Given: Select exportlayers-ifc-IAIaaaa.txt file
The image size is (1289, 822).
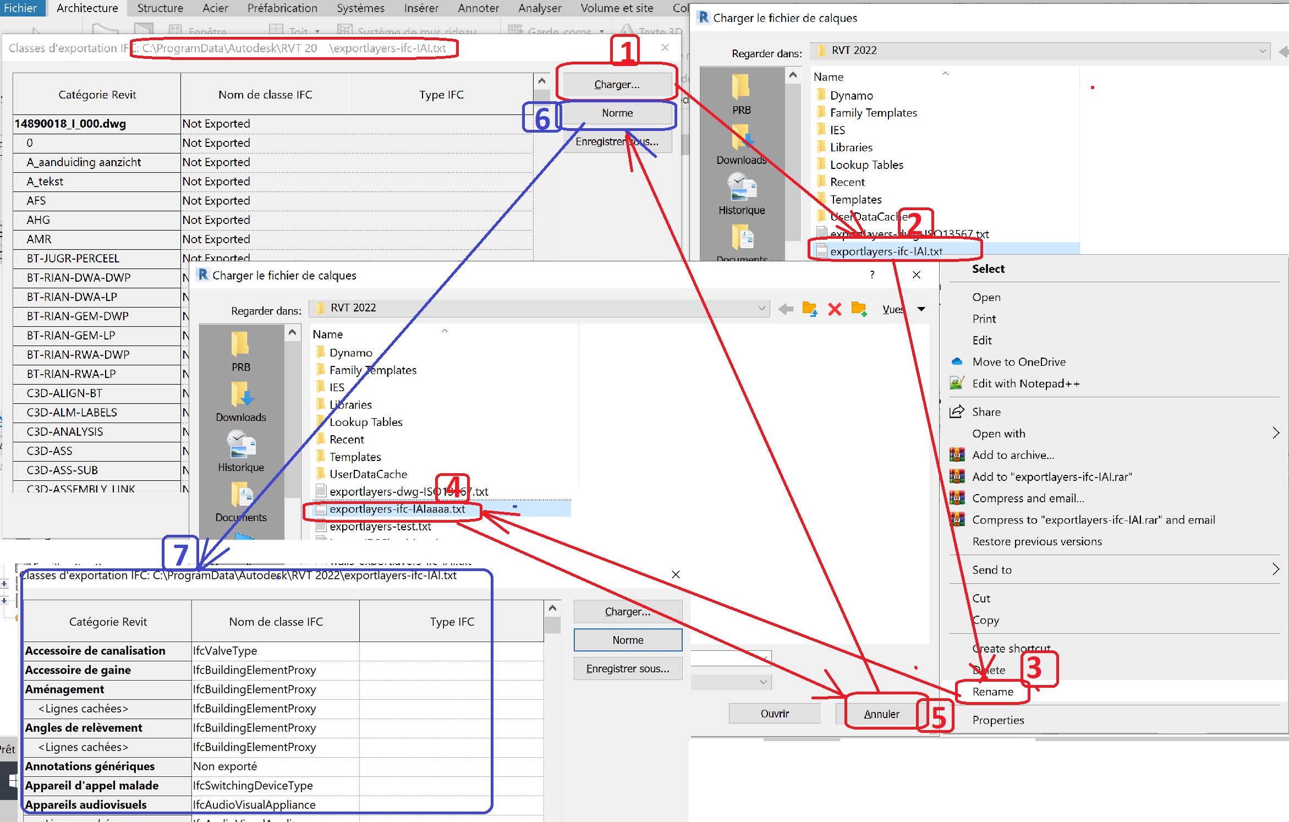Looking at the screenshot, I should pos(397,509).
